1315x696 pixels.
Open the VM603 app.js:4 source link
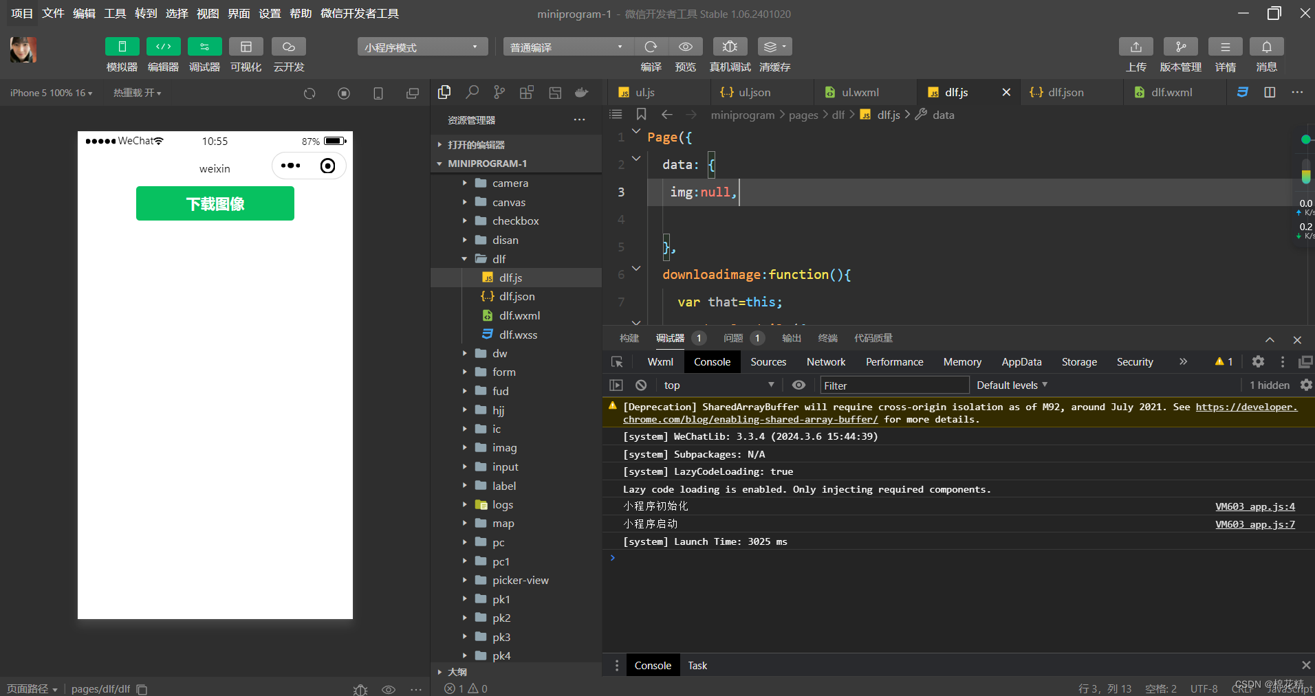1255,506
